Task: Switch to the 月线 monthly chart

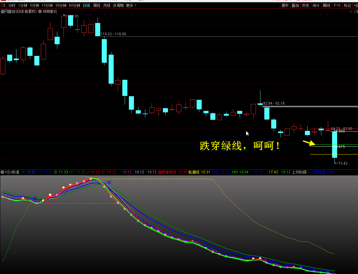Action: [107, 5]
